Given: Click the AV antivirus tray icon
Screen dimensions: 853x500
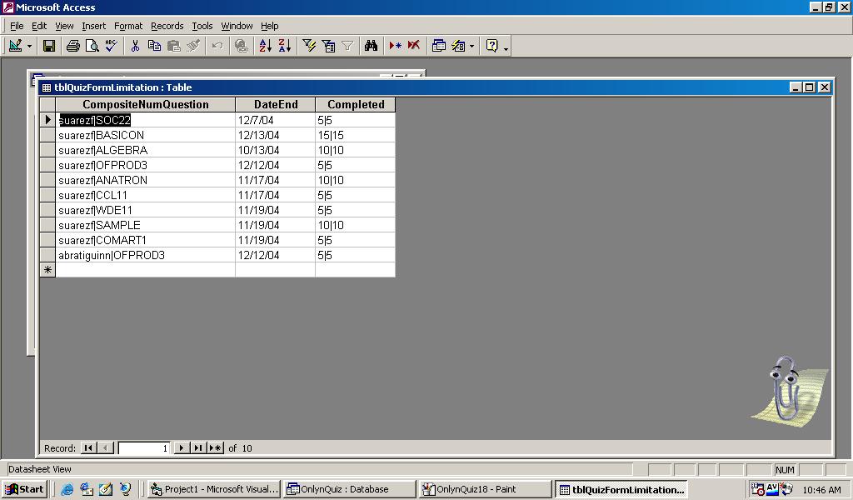Looking at the screenshot, I should (x=772, y=488).
